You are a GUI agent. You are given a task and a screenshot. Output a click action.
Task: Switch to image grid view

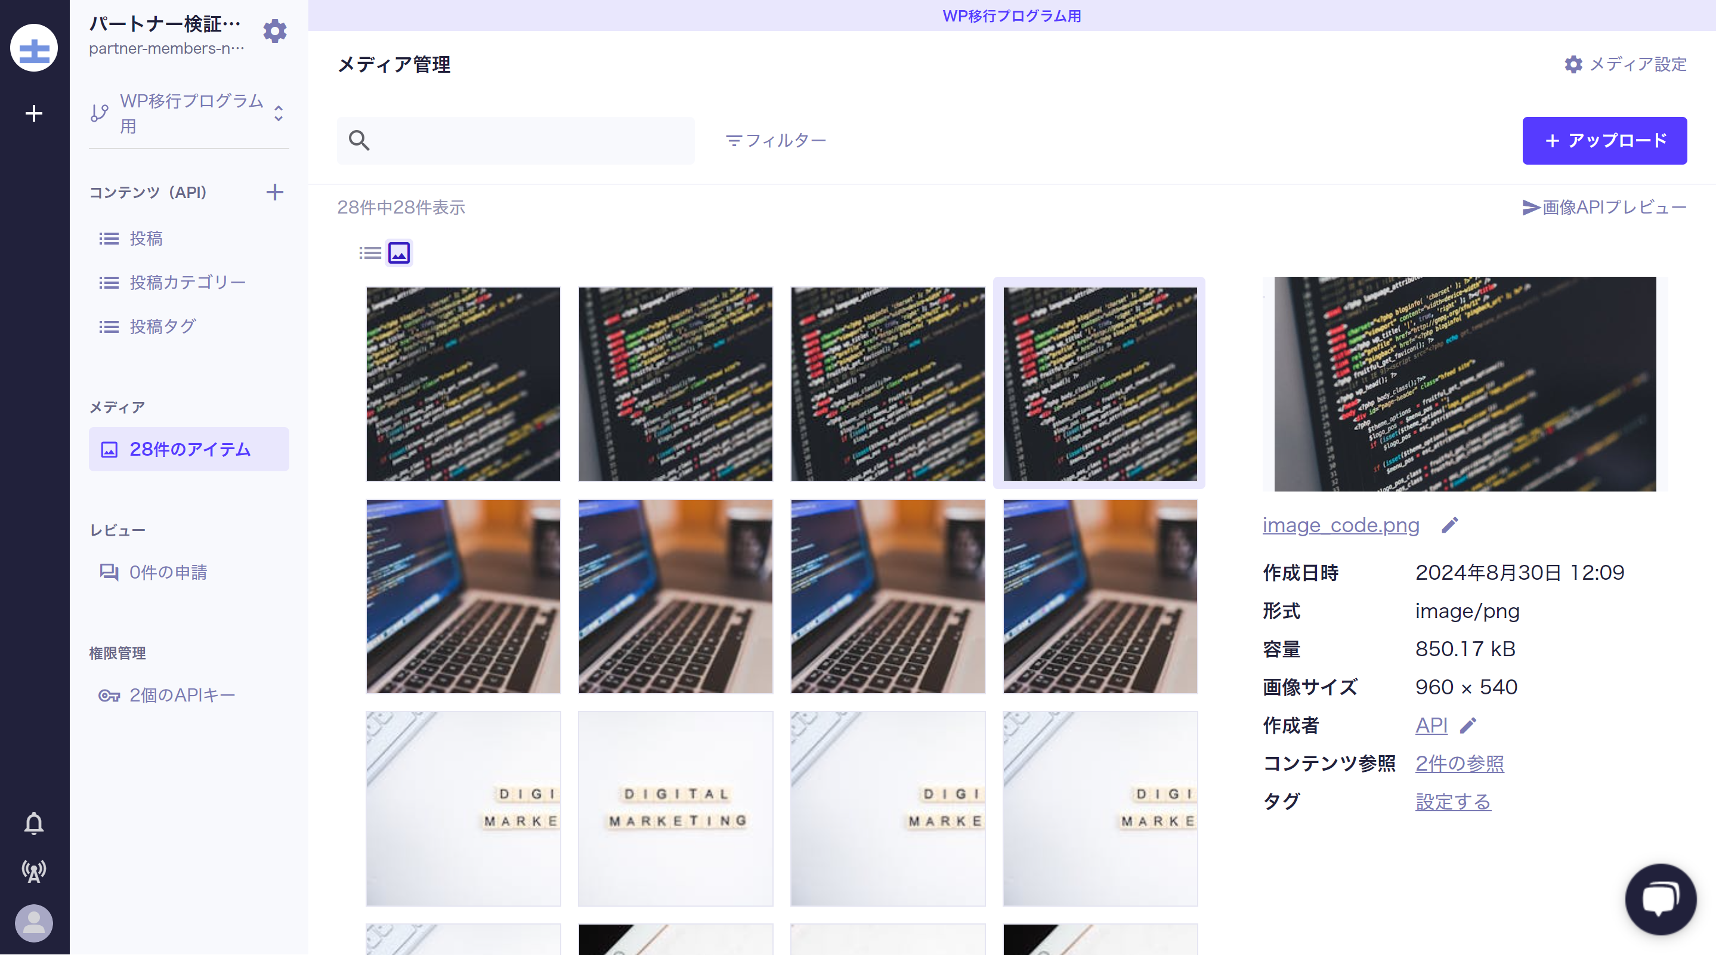(399, 254)
